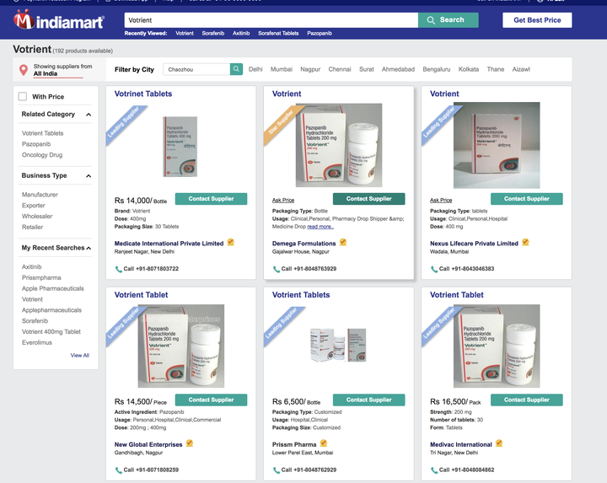Viewport: 607px width, 483px height.
Task: Open recent search Votrient 400mg Tablet
Action: 51,331
